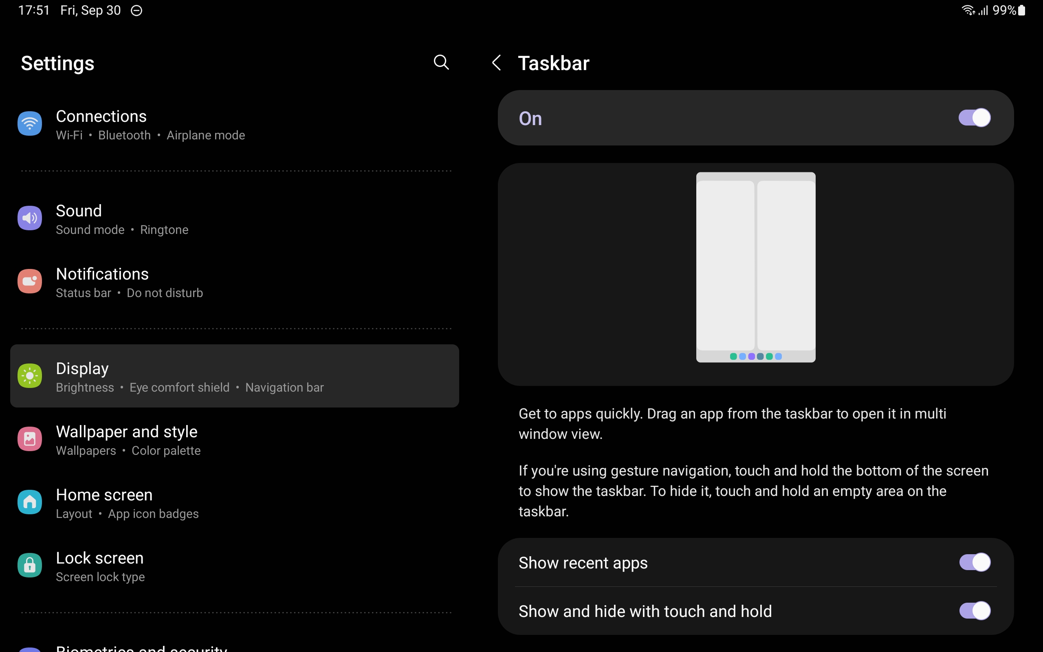Toggle Show recent apps switch
Image resolution: width=1043 pixels, height=652 pixels.
(x=974, y=562)
